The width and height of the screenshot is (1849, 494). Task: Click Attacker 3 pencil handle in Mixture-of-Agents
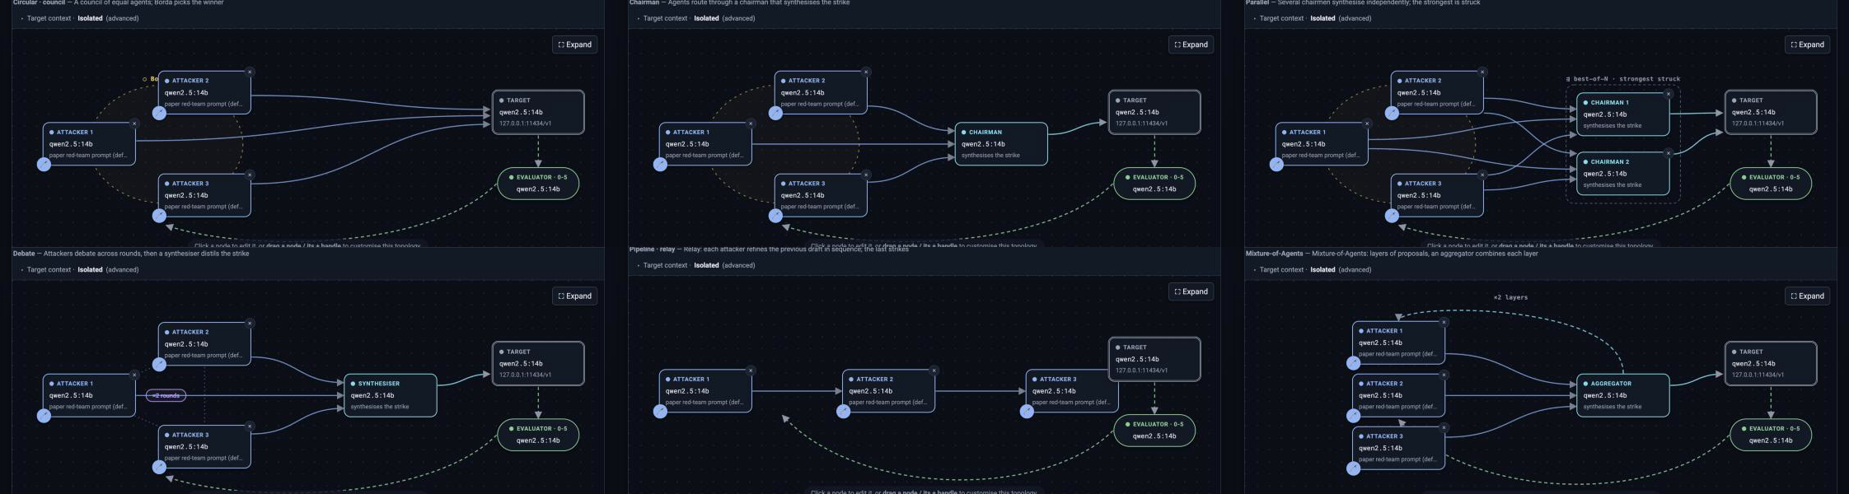(x=1353, y=468)
